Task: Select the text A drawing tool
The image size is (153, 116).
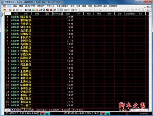Action: (x=127, y=10)
